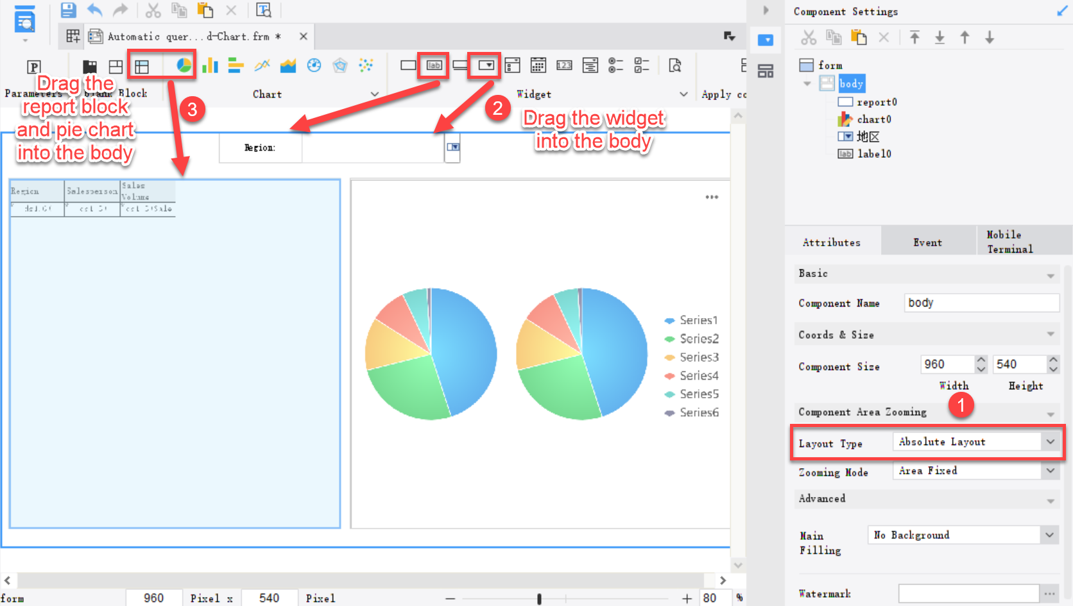This screenshot has width=1073, height=606.
Task: Select the checkbox group widget
Action: coord(641,65)
